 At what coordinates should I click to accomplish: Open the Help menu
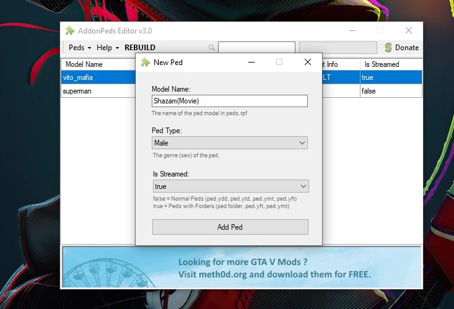point(108,48)
